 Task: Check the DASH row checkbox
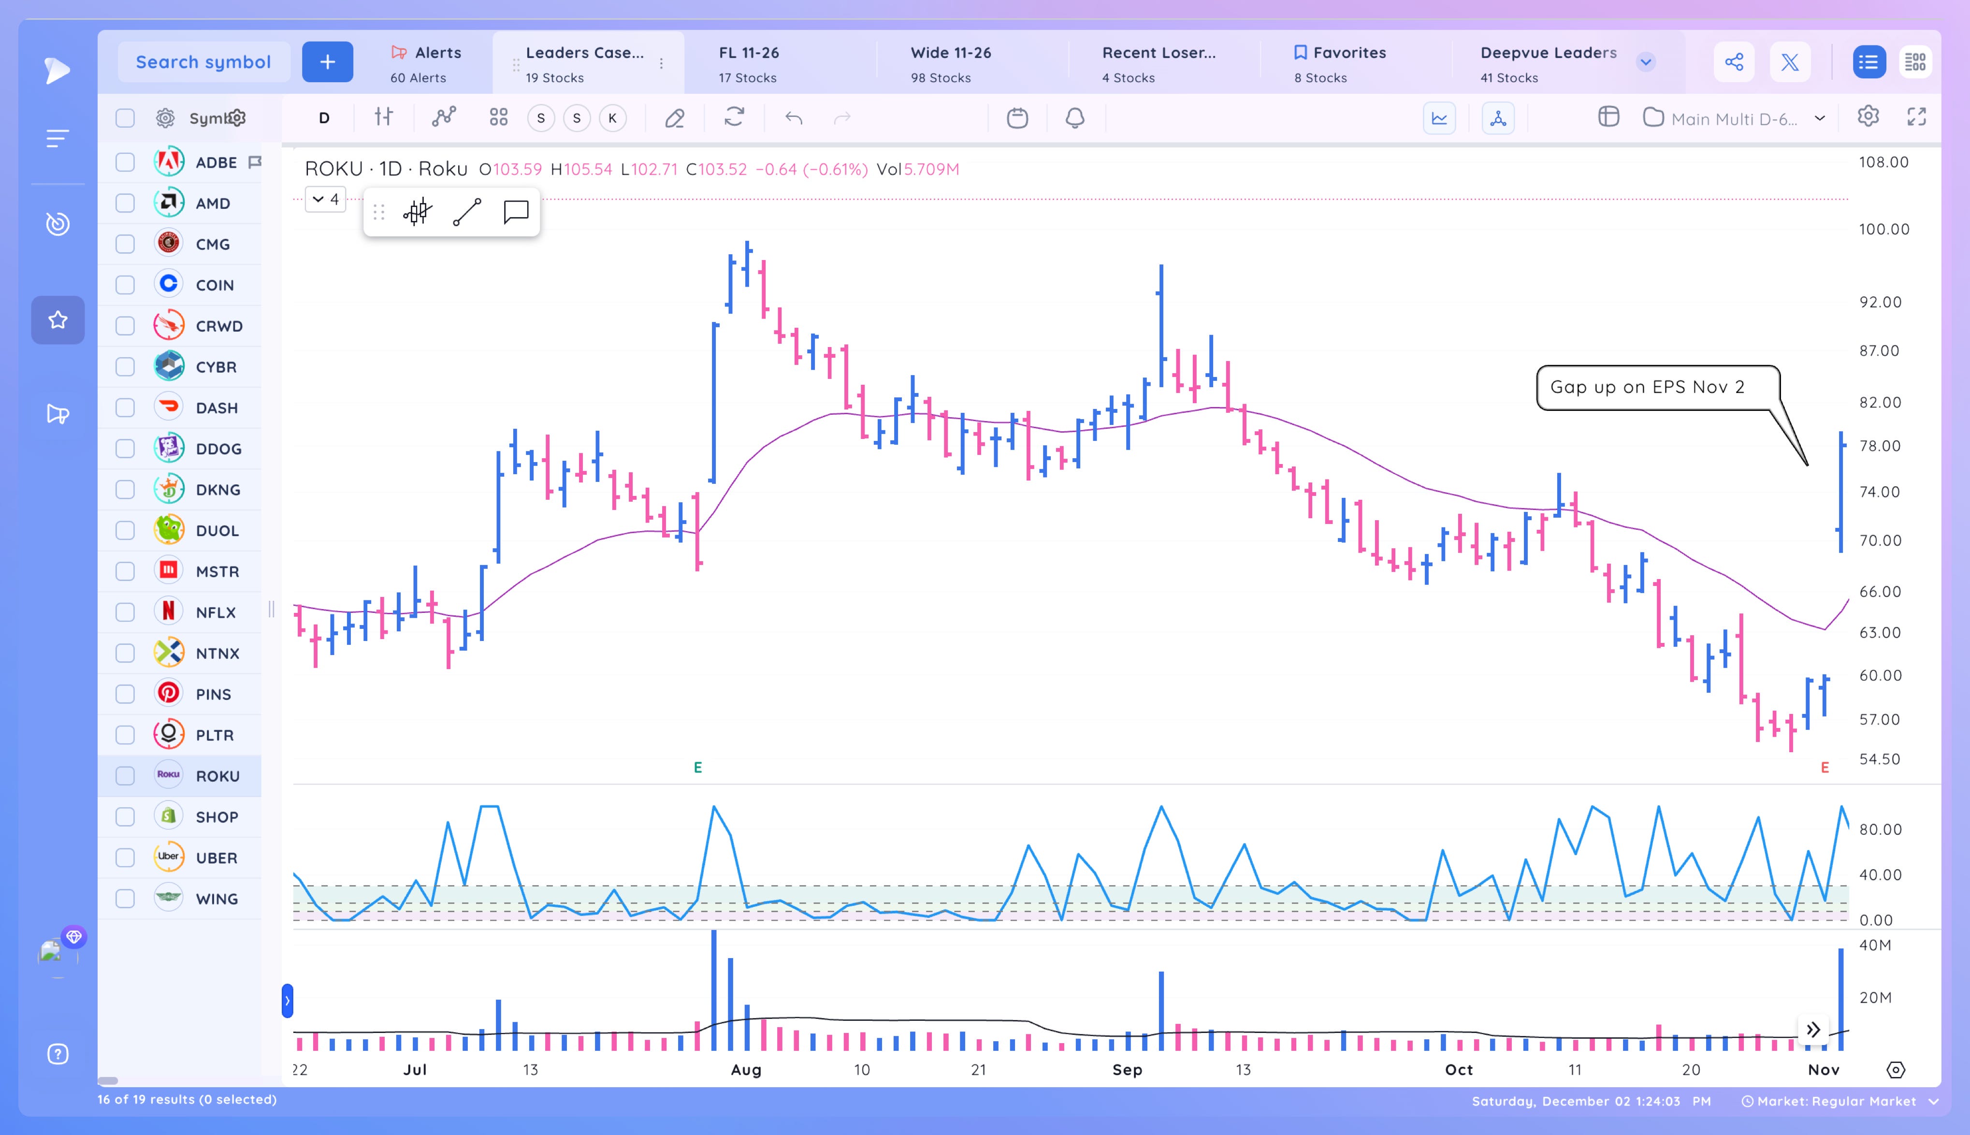point(125,407)
